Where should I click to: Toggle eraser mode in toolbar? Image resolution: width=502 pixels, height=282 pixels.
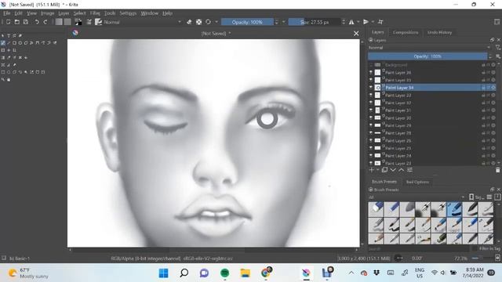coord(189,22)
